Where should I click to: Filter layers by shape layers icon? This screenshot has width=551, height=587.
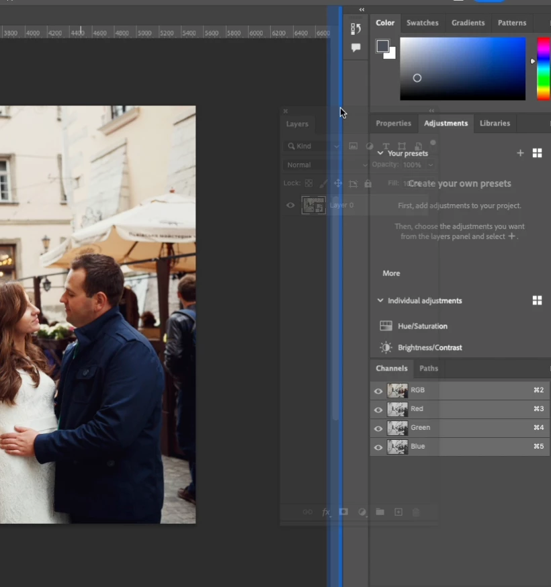coord(402,146)
